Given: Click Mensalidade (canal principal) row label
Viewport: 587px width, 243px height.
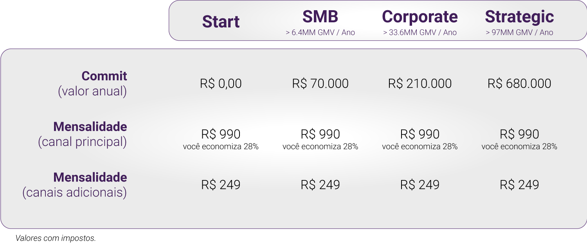Looking at the screenshot, I should 83,134.
